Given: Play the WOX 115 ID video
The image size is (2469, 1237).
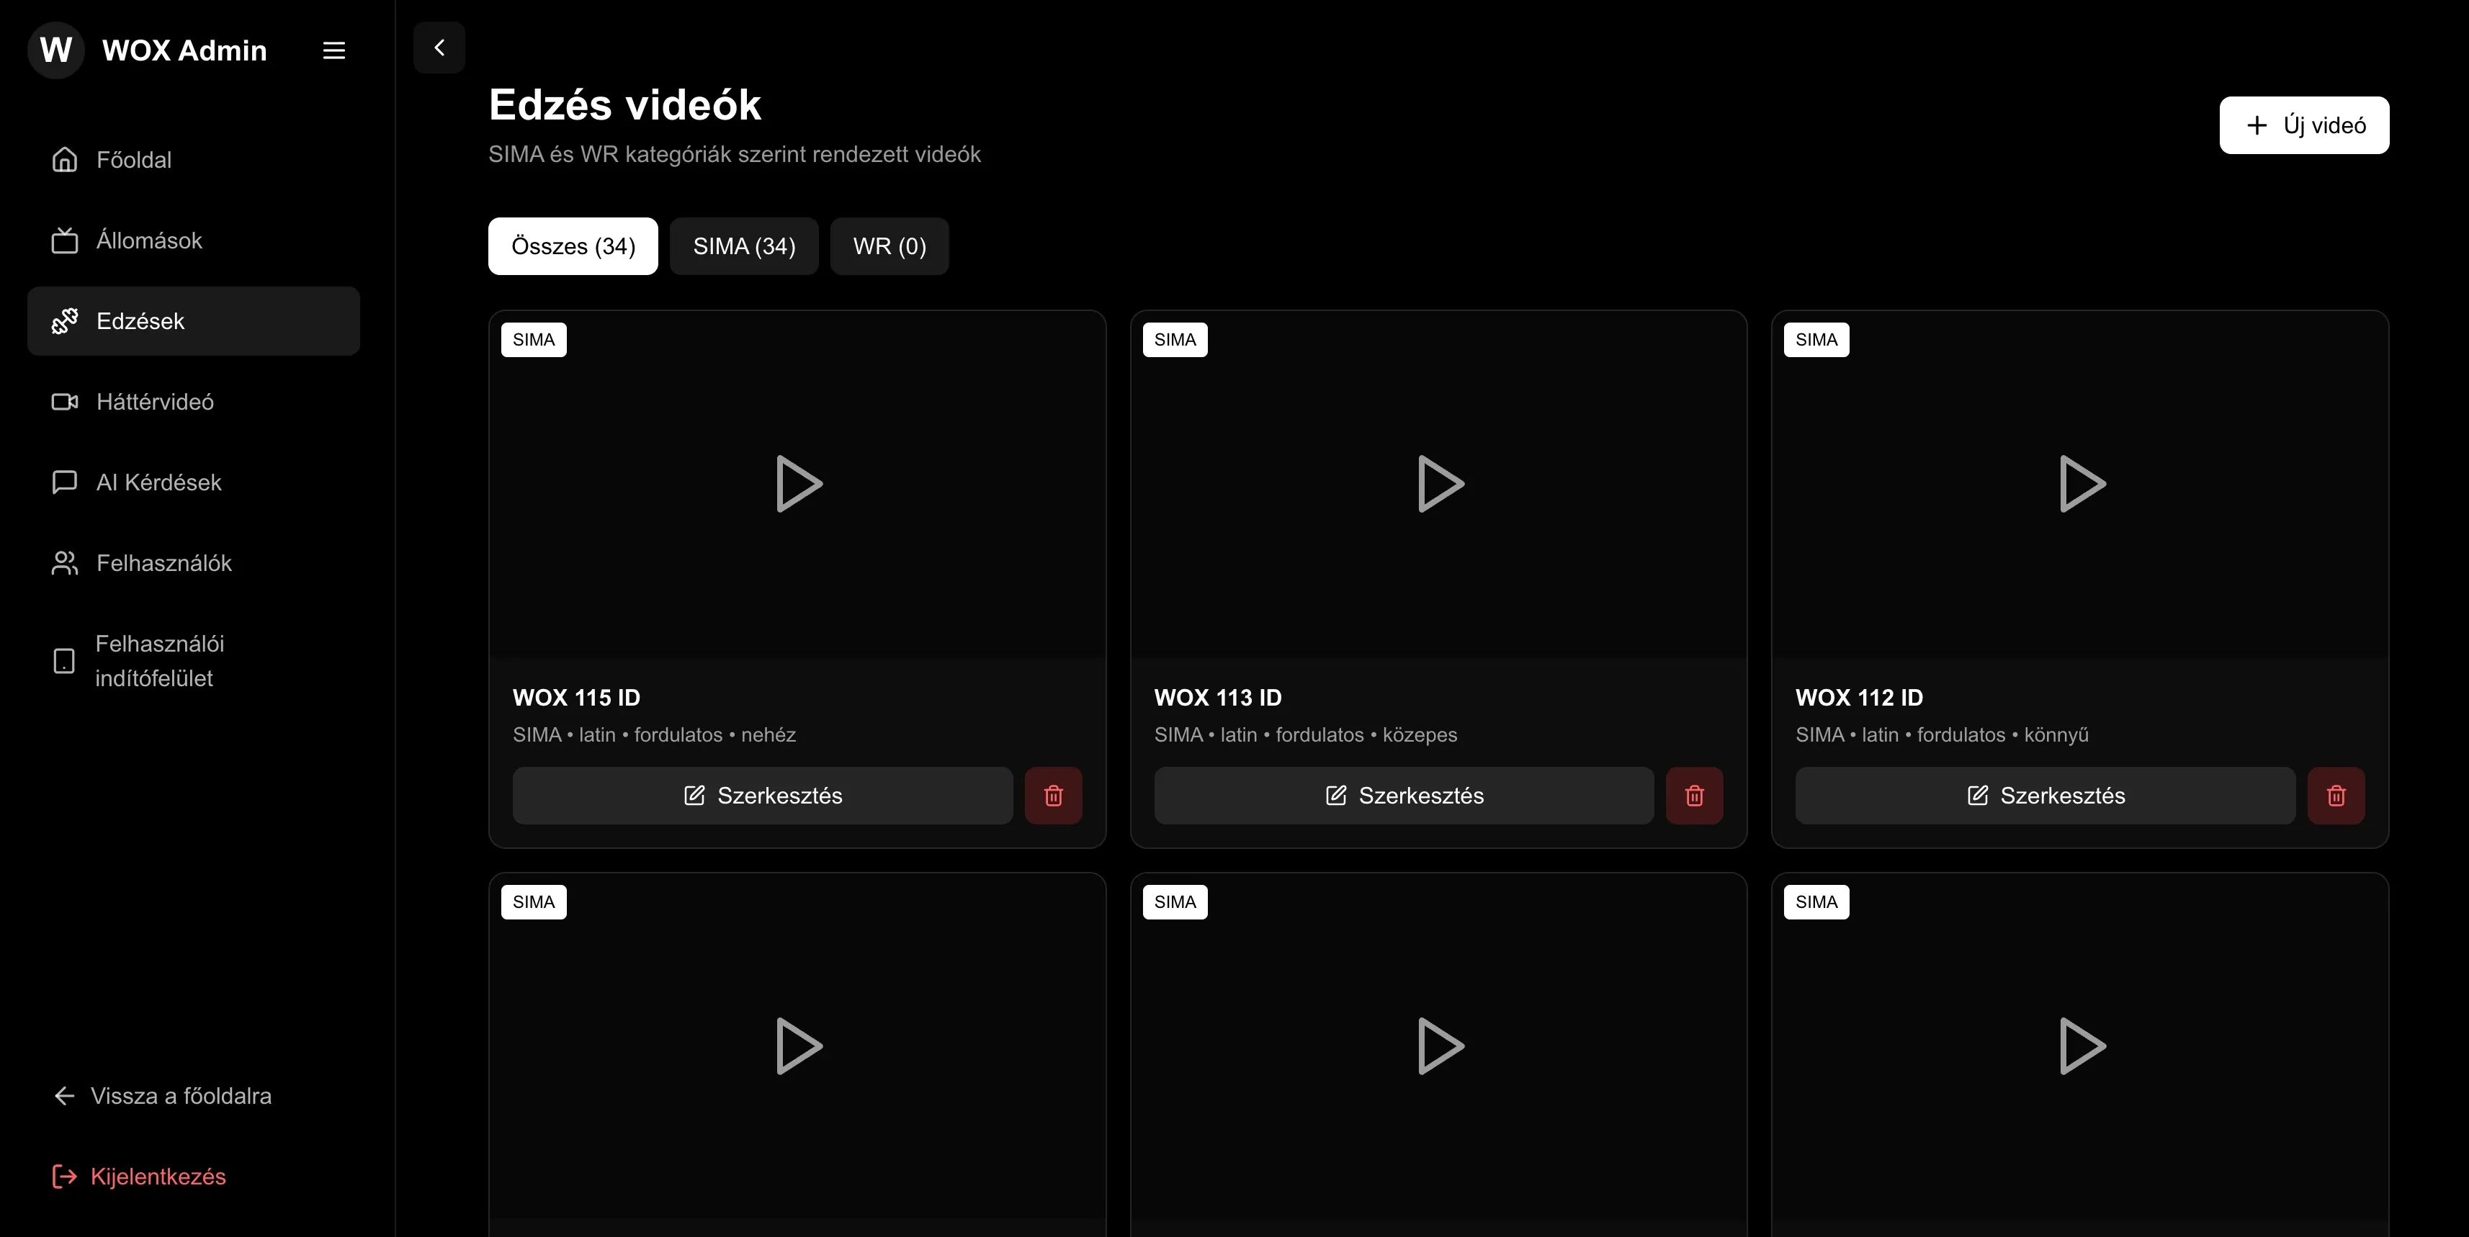Looking at the screenshot, I should click(x=799, y=484).
